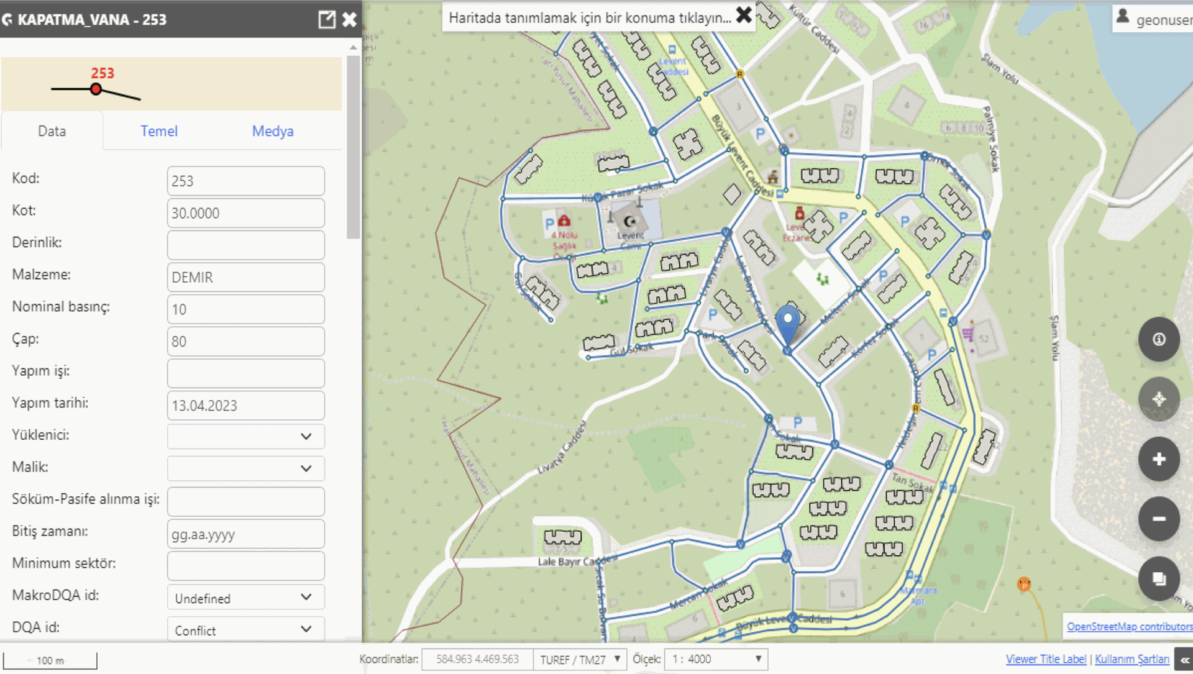Viewport: 1193px width, 674px height.
Task: Dismiss the map identify hint message
Action: click(x=744, y=16)
